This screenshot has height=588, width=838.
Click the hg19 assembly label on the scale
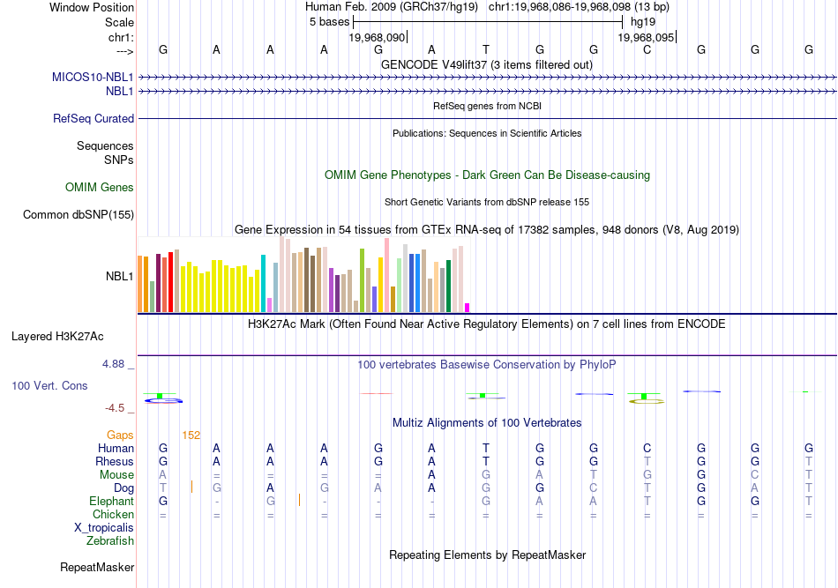click(643, 22)
